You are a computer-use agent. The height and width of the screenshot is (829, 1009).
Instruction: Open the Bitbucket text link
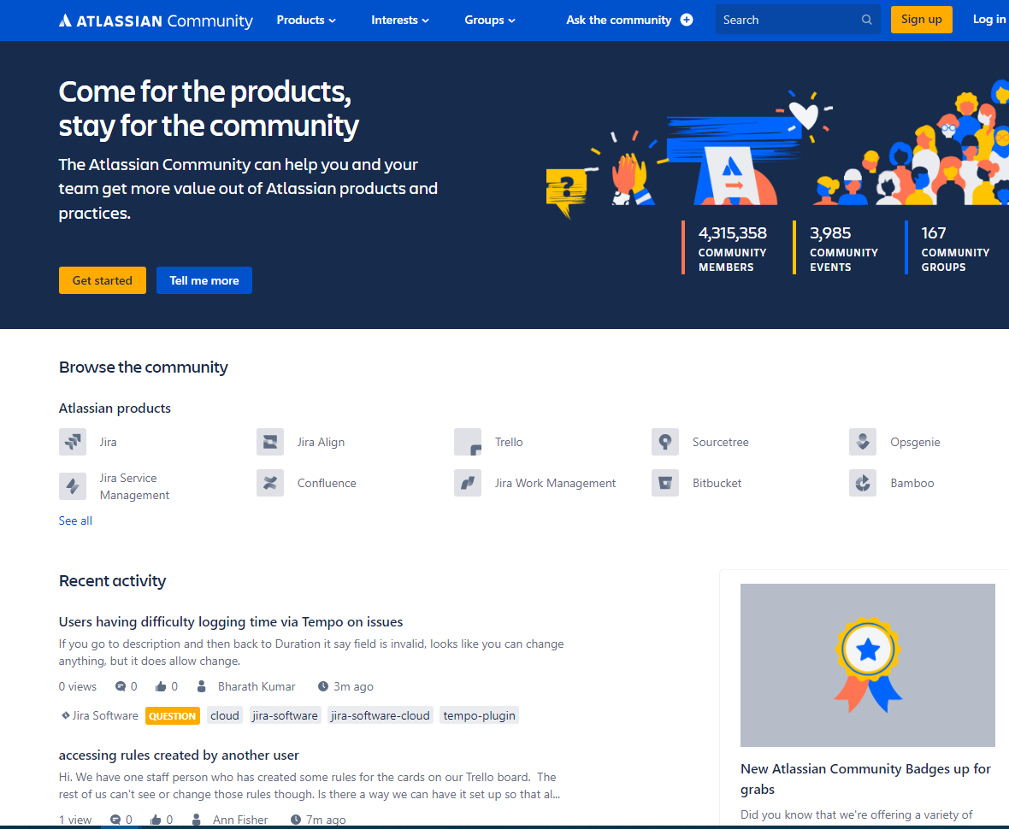717,483
